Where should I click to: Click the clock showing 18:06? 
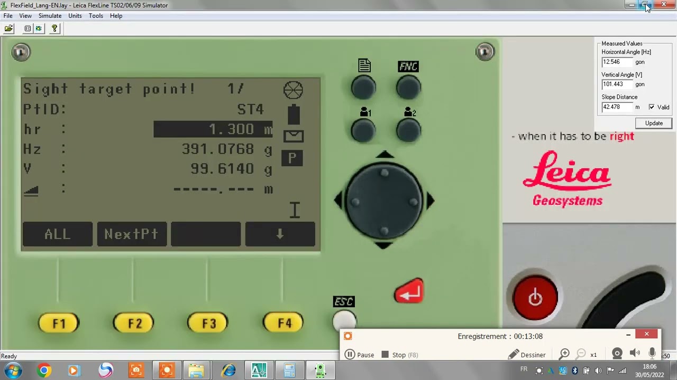pos(649,366)
